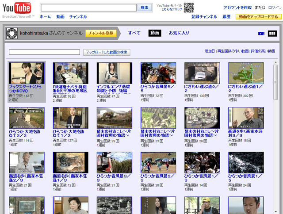Switch to player view icon
This screenshot has height=214, width=283.
point(261,34)
